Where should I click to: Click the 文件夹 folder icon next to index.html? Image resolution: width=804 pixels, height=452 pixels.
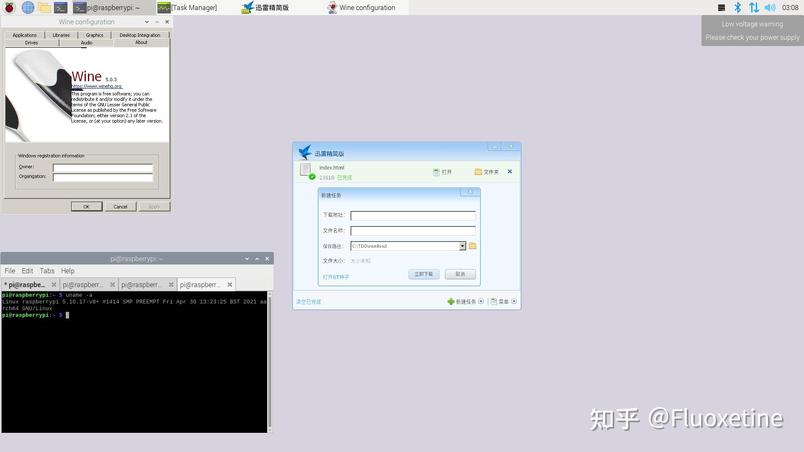coord(478,172)
